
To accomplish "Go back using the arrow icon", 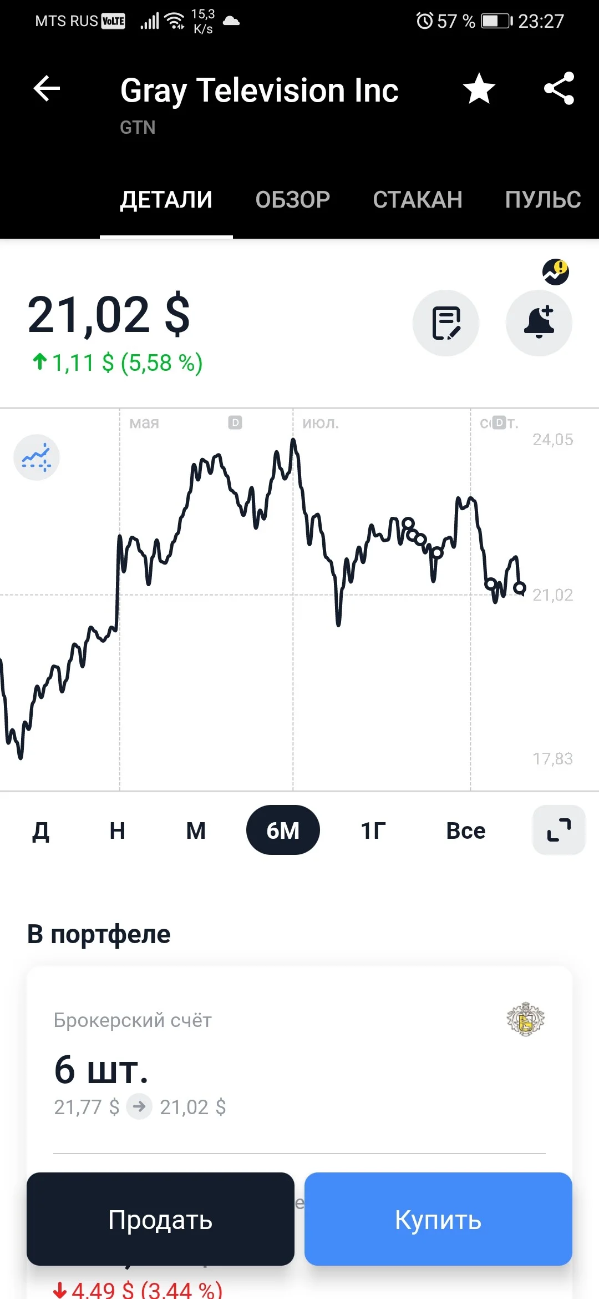I will click(47, 89).
